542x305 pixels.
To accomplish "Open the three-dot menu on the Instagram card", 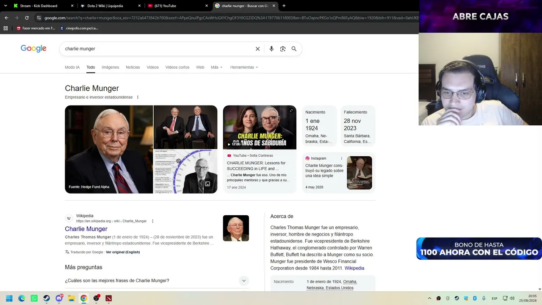I will click(x=341, y=158).
